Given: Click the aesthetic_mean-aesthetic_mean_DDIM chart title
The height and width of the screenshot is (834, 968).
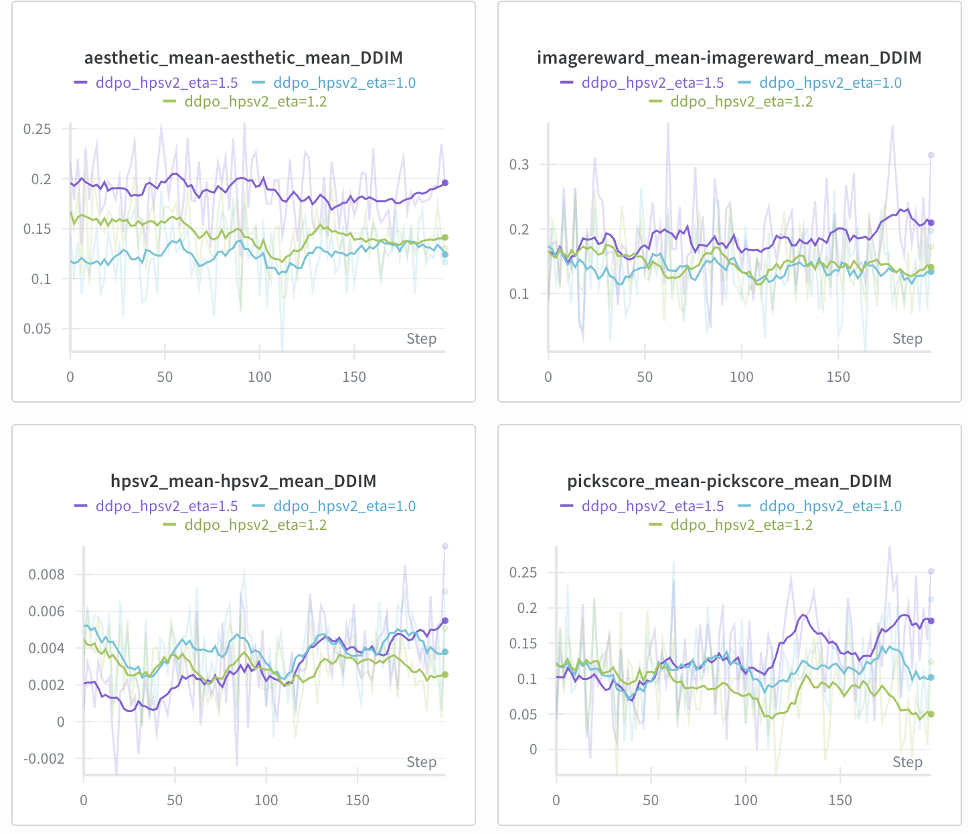Looking at the screenshot, I should pyautogui.click(x=243, y=58).
